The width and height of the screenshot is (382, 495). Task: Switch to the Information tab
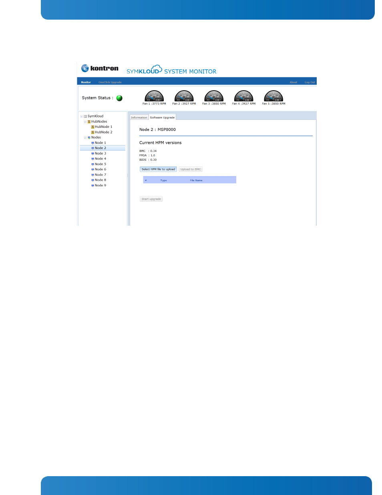click(x=139, y=117)
